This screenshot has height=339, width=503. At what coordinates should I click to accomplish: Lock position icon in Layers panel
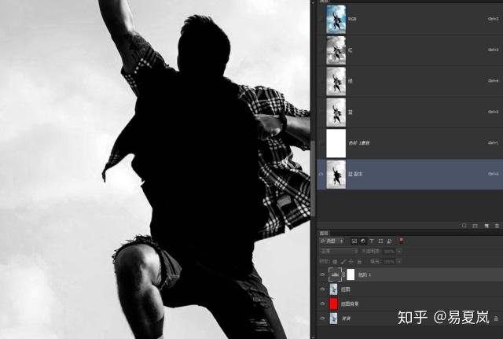click(x=351, y=262)
